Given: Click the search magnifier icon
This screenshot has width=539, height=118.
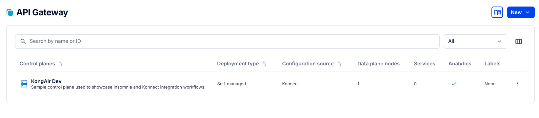Looking at the screenshot, I should coord(23,42).
